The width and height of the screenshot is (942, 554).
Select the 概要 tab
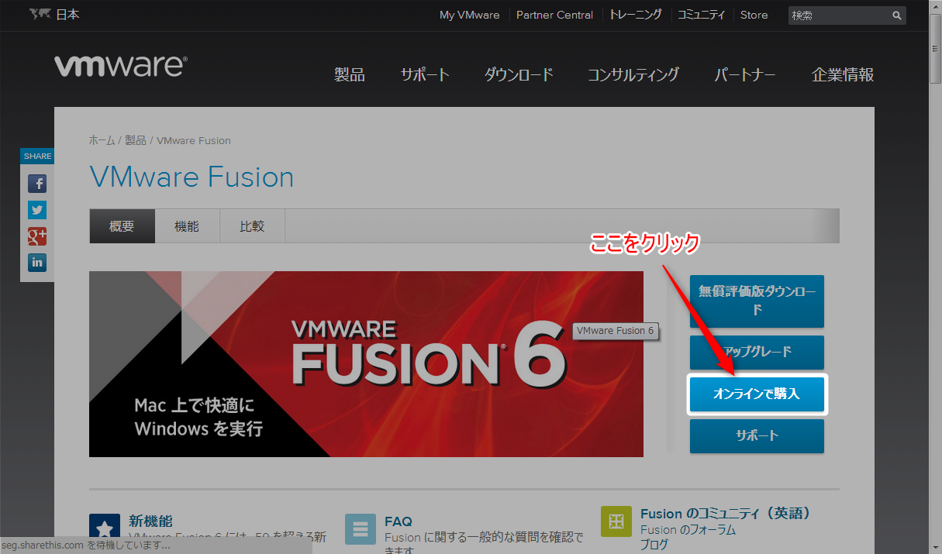122,226
